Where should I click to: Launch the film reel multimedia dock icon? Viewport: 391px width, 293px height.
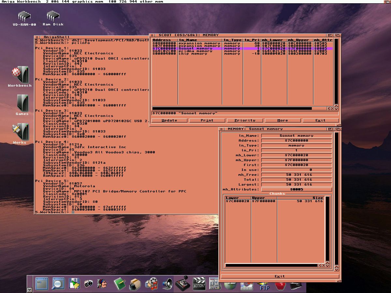click(152, 284)
